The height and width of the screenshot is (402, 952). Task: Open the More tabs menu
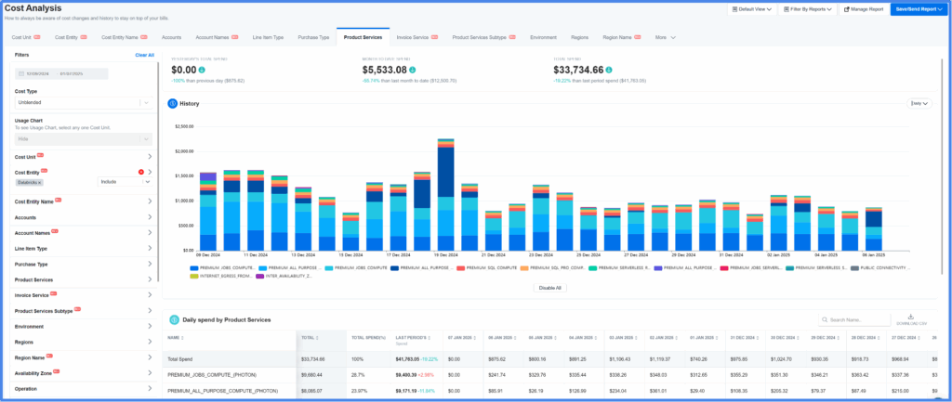(666, 37)
